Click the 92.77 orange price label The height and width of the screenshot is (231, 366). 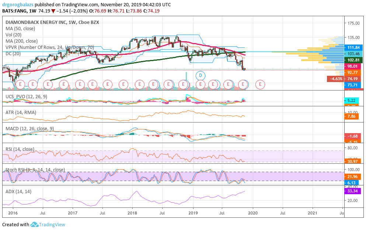coord(352,73)
